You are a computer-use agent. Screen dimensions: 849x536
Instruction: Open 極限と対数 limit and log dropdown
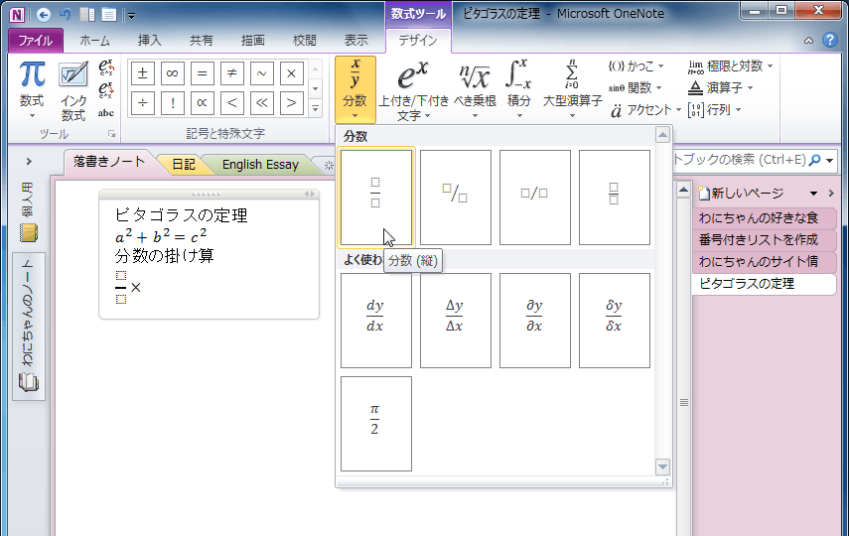pyautogui.click(x=730, y=67)
